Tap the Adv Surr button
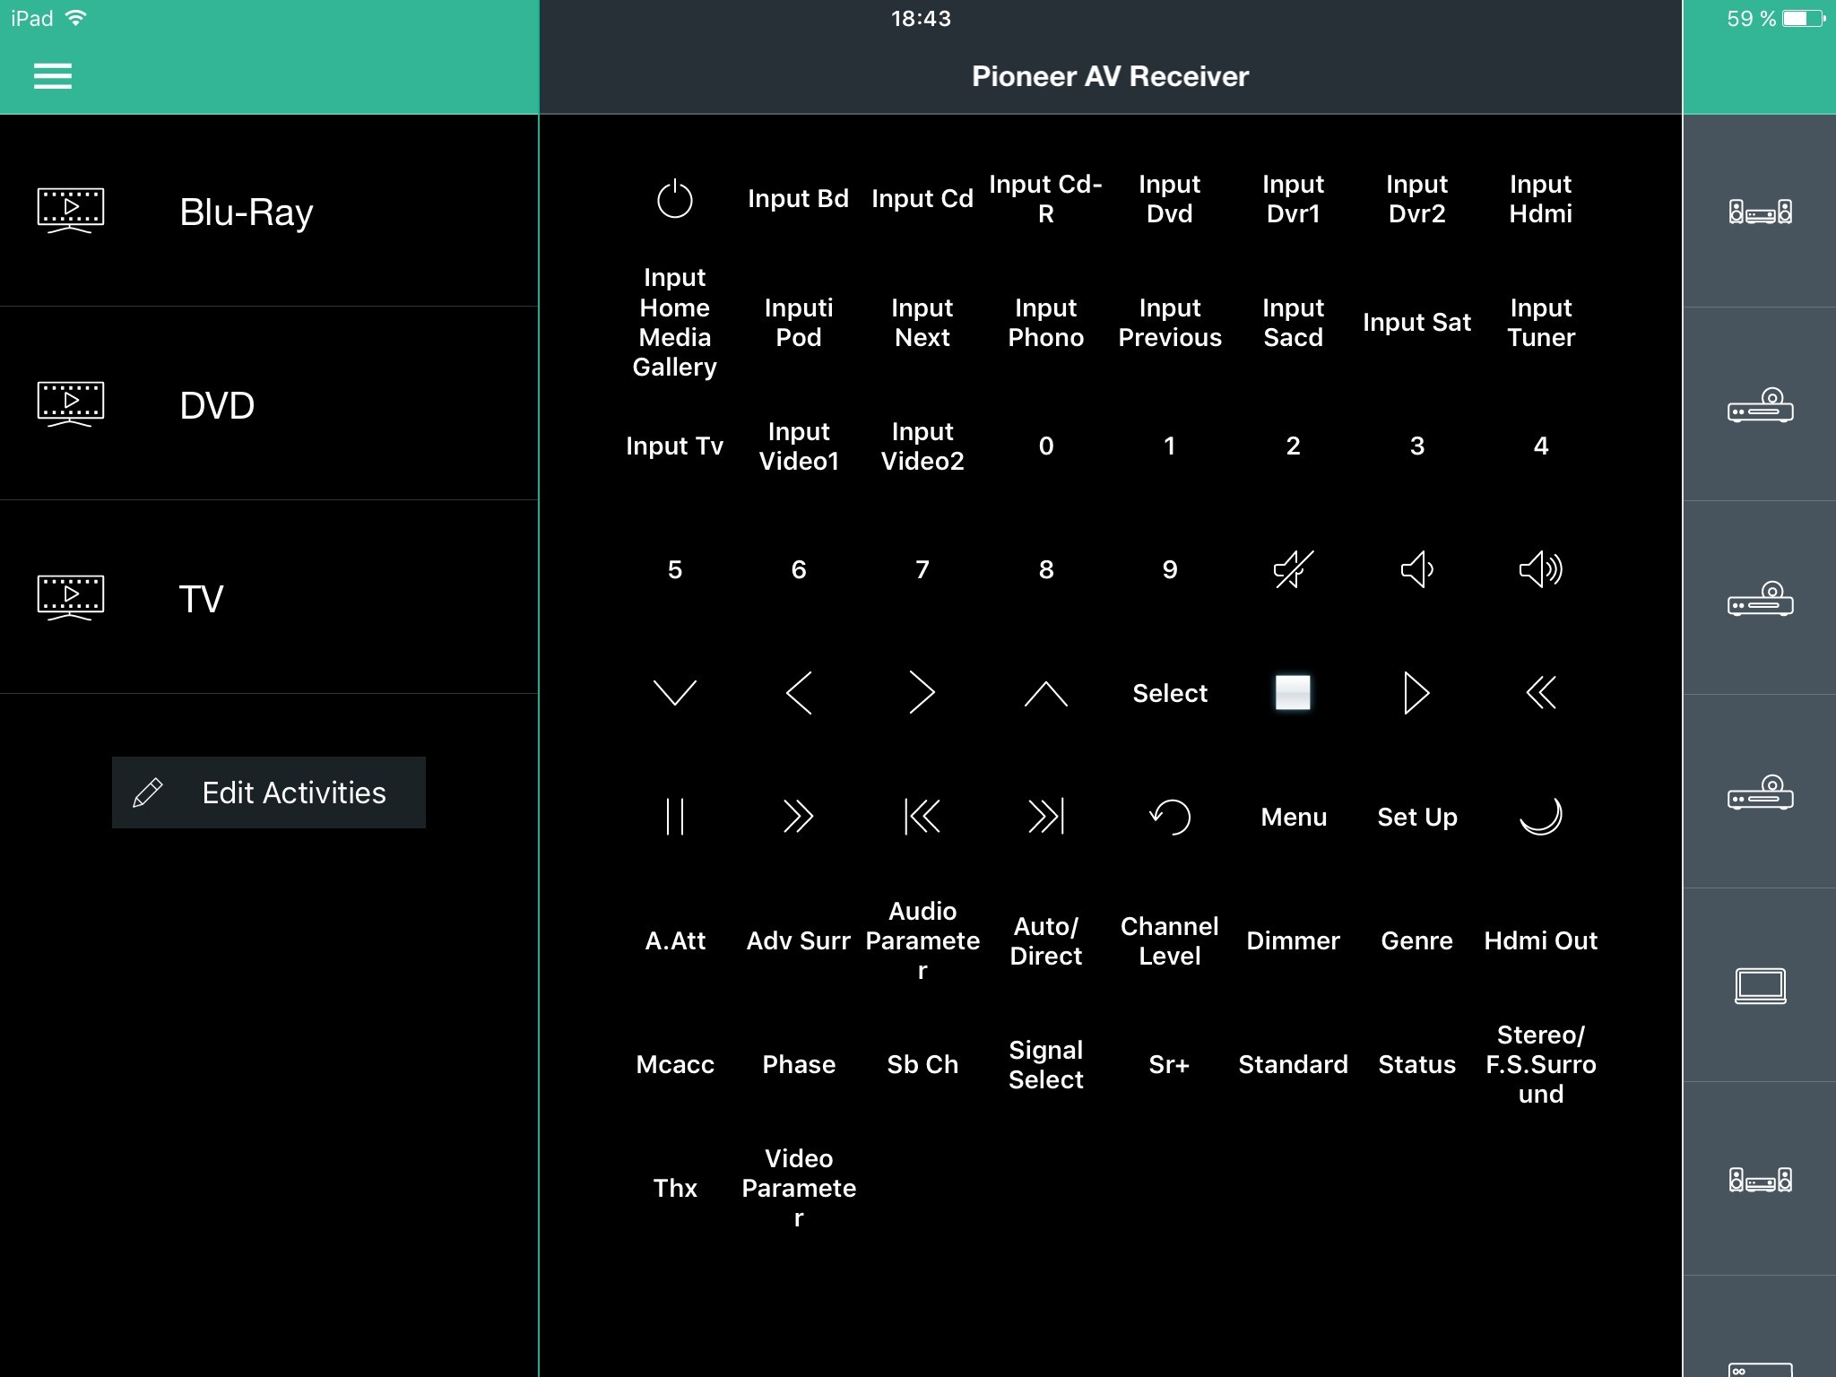1836x1377 pixels. (799, 940)
